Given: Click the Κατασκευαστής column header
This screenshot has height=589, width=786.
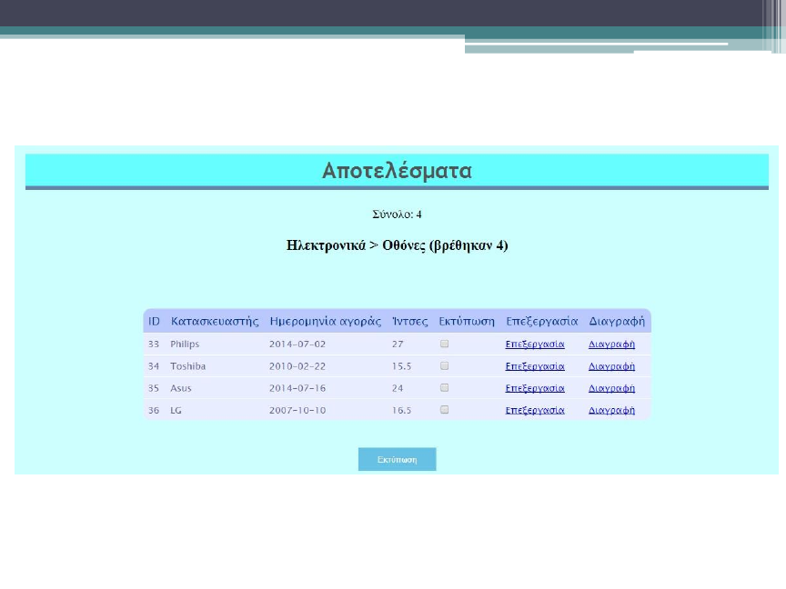Looking at the screenshot, I should (x=215, y=322).
